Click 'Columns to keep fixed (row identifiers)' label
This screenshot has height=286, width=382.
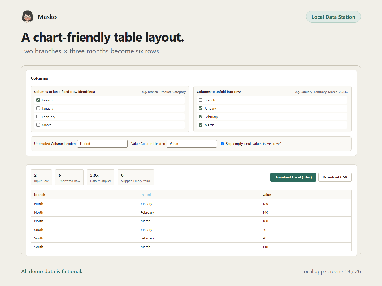[x=64, y=92]
